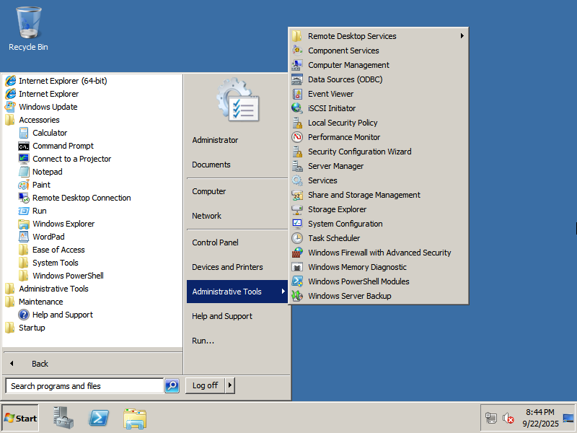Open Control Panel from Start menu
This screenshot has width=577, height=433.
click(x=215, y=242)
